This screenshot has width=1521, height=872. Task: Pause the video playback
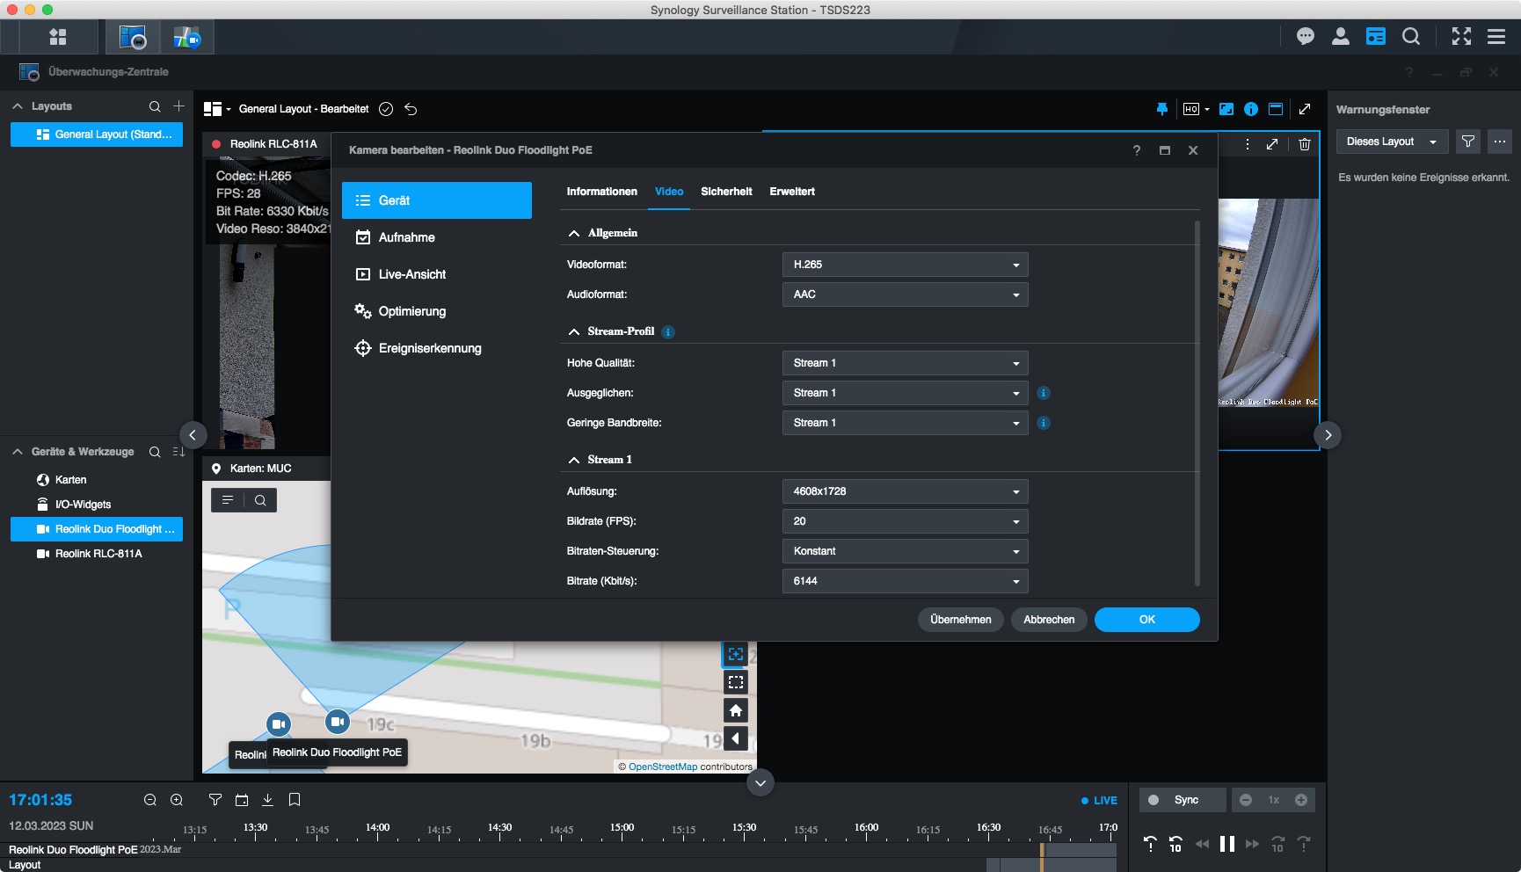pos(1226,844)
